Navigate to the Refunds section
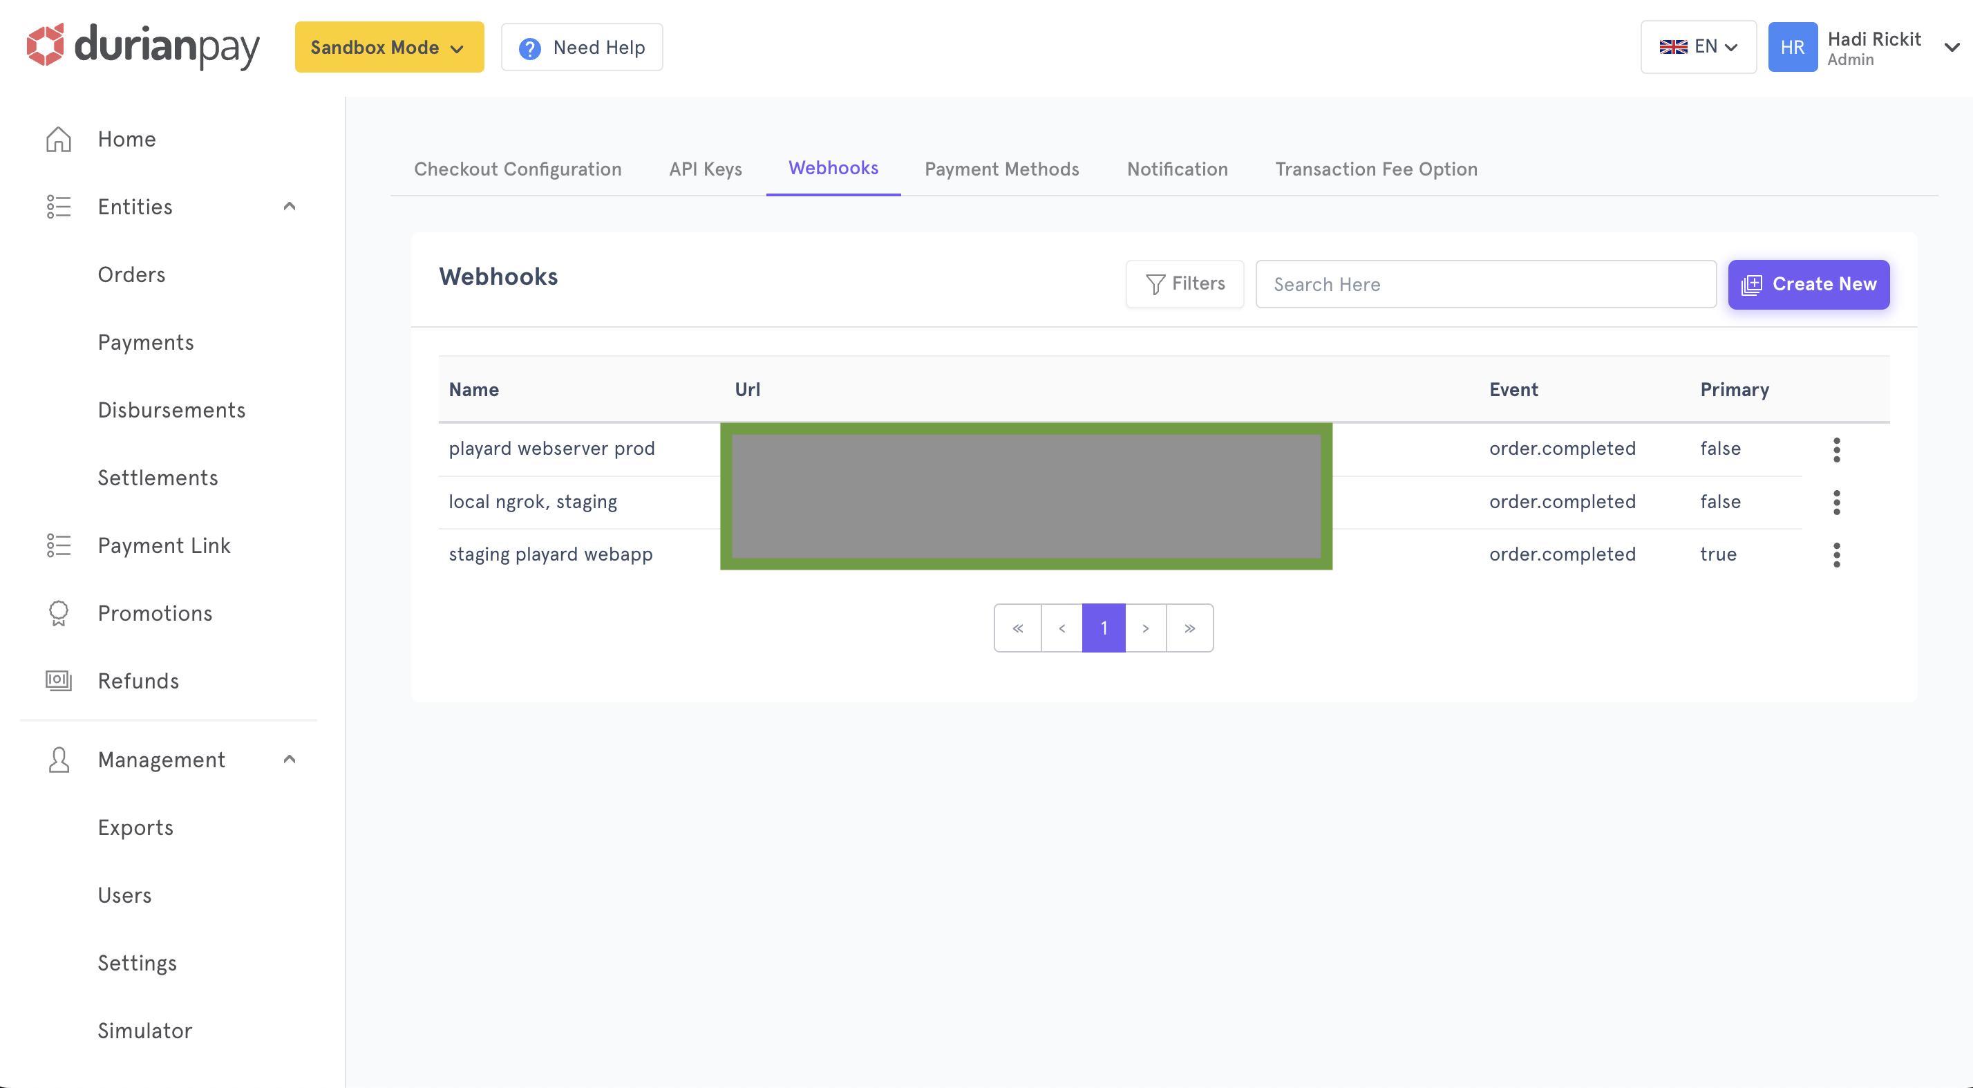The image size is (1973, 1088). [x=137, y=681]
